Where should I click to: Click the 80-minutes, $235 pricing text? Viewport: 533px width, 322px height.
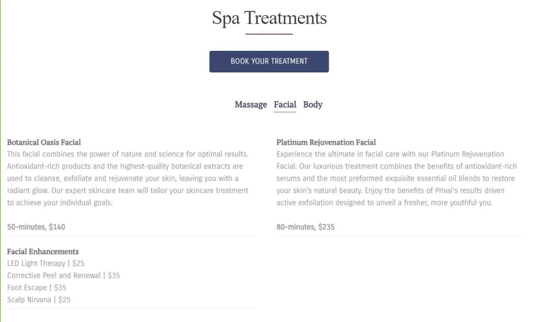click(x=305, y=227)
